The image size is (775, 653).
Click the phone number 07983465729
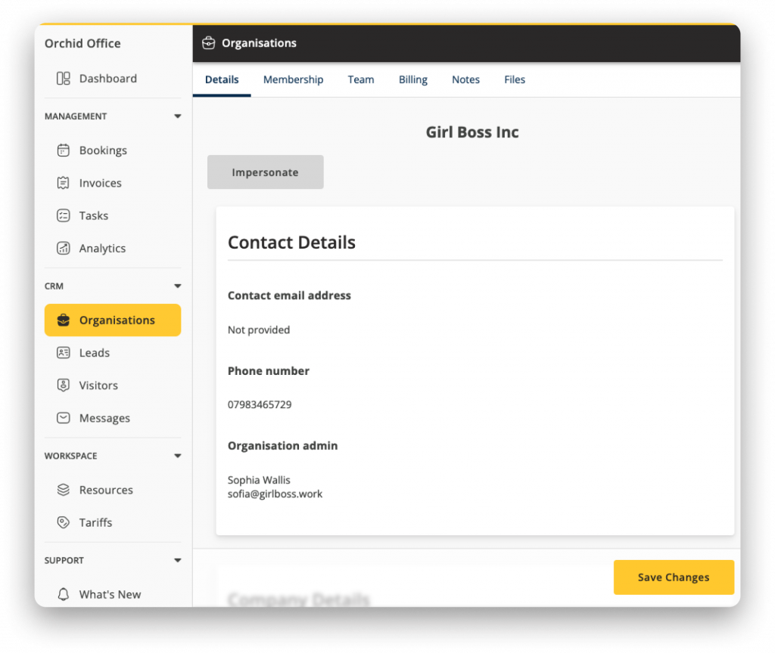coord(260,405)
